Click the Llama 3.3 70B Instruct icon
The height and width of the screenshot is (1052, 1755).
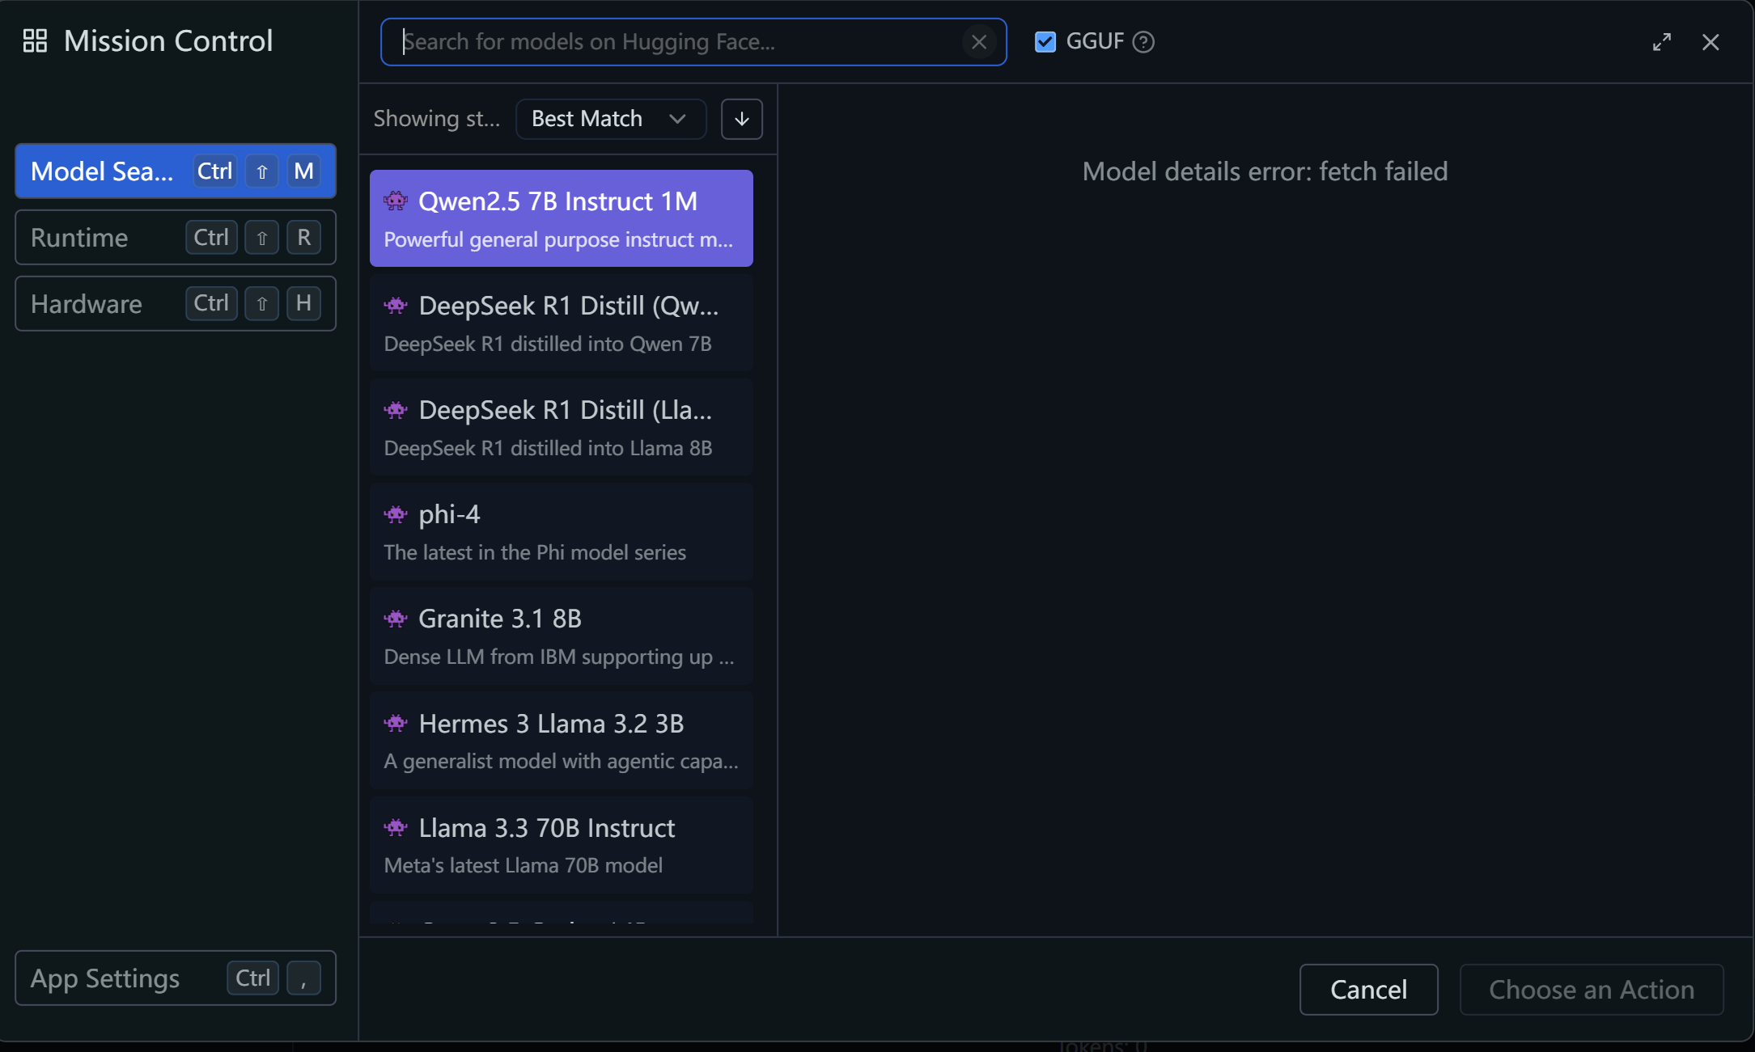coord(396,827)
